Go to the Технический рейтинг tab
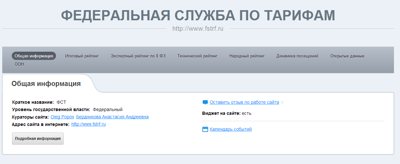The height and width of the screenshot is (164, 400). (197, 56)
